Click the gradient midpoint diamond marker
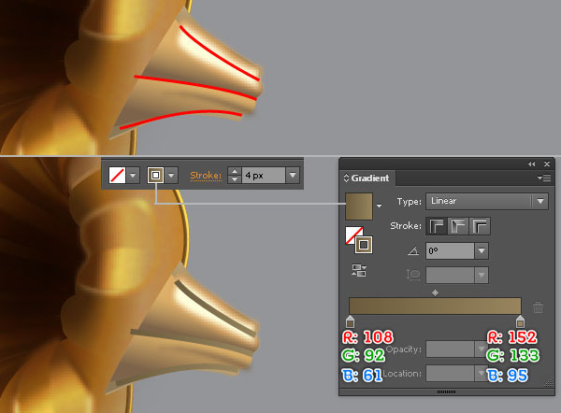The width and height of the screenshot is (561, 413). 435,292
